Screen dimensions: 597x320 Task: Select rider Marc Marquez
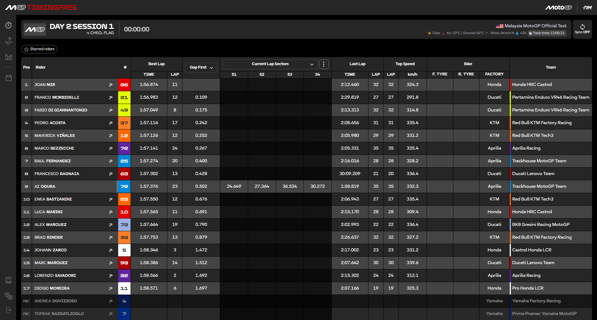(51, 263)
